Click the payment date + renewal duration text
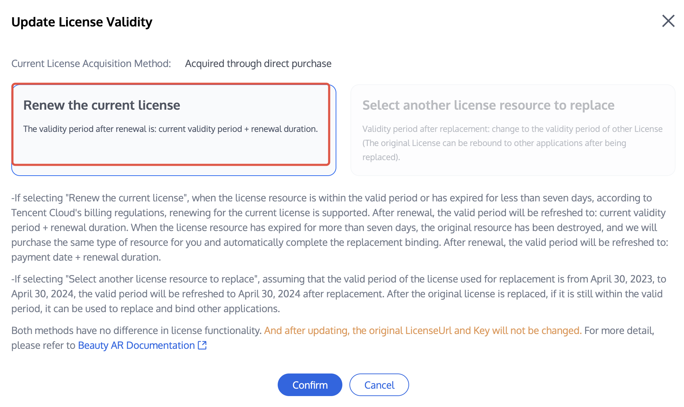684x407 pixels. (86, 257)
